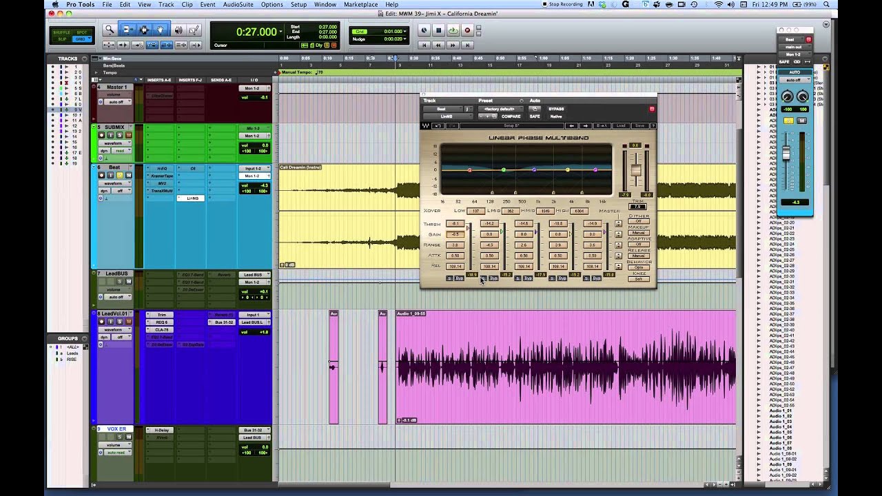Mute the Beat track

tap(127, 176)
